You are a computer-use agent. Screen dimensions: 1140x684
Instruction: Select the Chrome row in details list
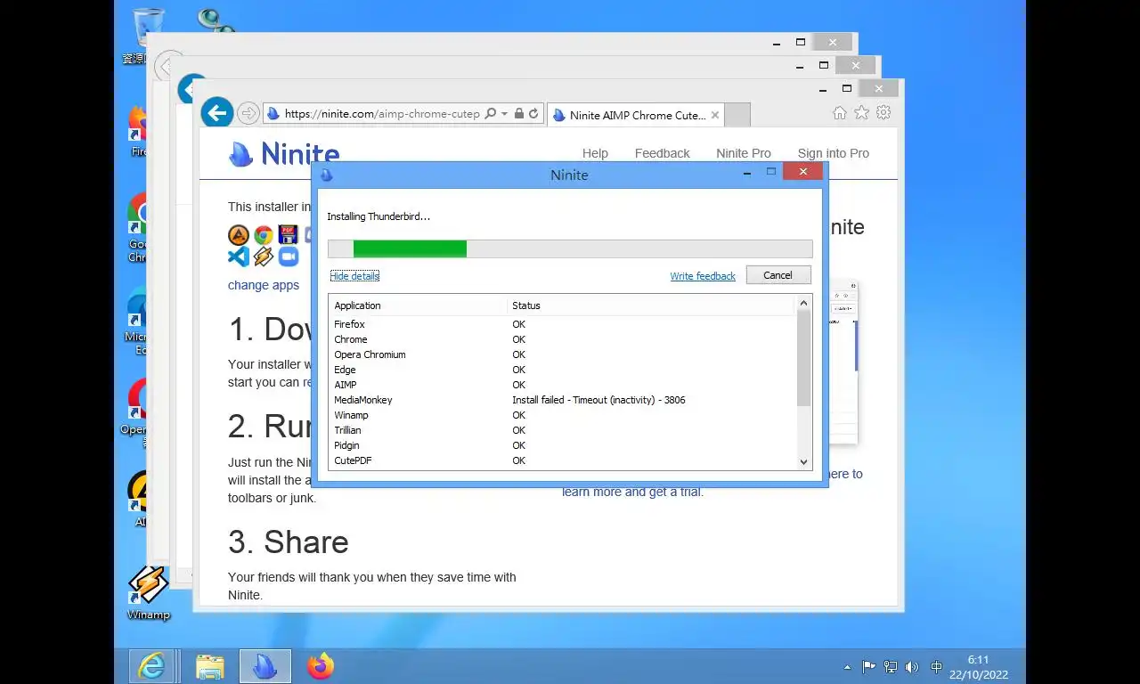563,339
